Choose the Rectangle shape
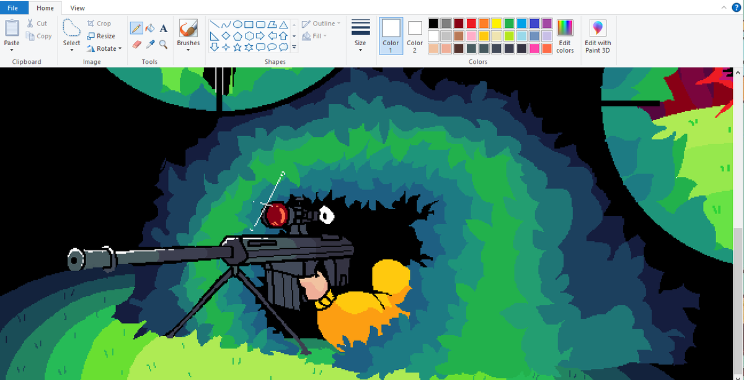Screen dimensions: 744x380 pyautogui.click(x=249, y=25)
